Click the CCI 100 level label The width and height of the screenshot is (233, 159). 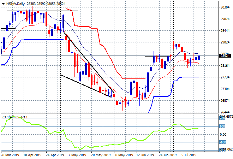[222, 126]
